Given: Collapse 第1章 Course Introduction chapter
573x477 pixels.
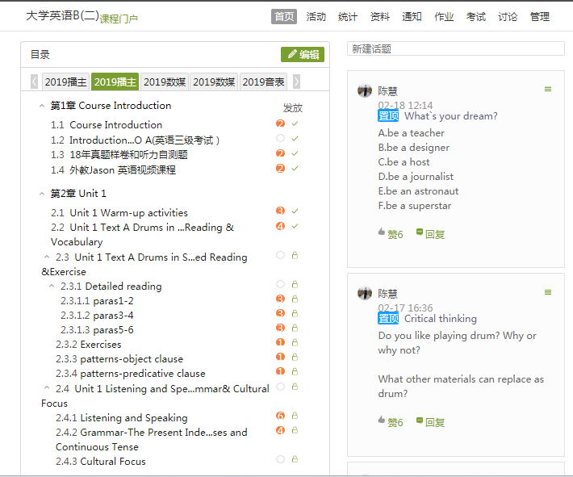Looking at the screenshot, I should pyautogui.click(x=42, y=106).
